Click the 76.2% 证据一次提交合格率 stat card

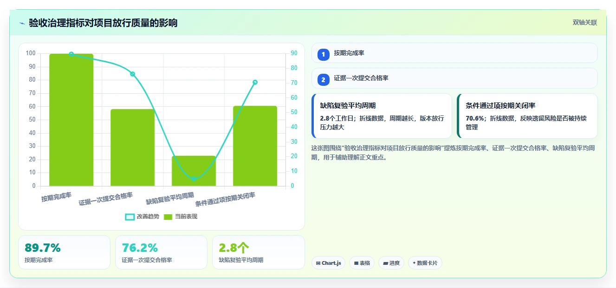point(161,252)
